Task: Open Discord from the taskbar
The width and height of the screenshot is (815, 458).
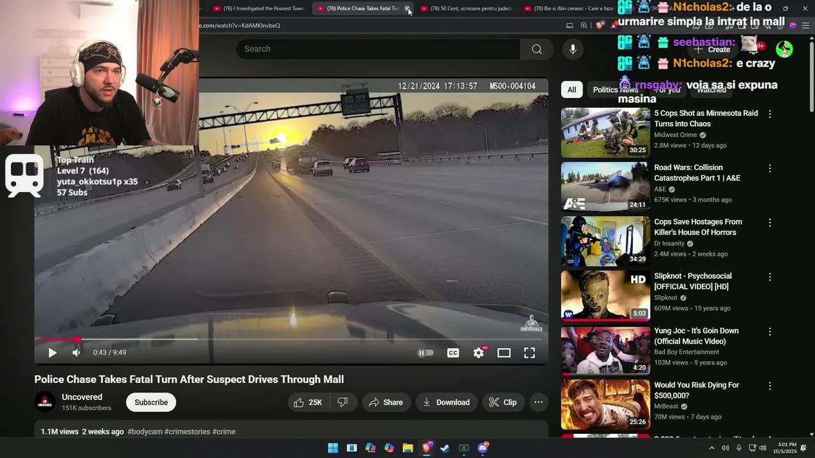Action: [x=483, y=448]
